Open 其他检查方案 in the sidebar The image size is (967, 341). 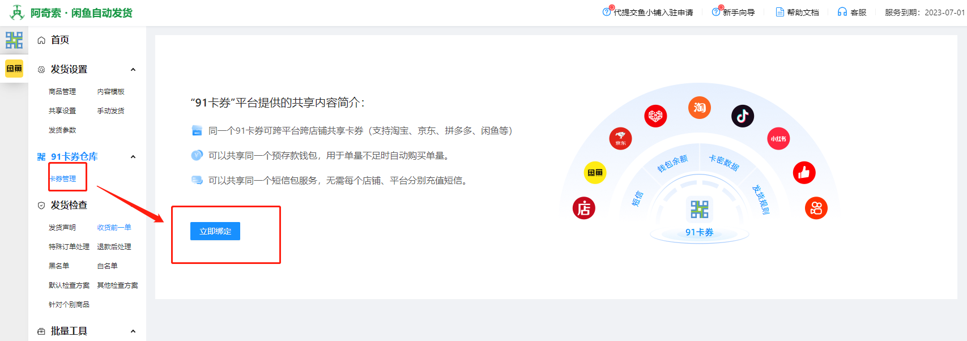(117, 285)
